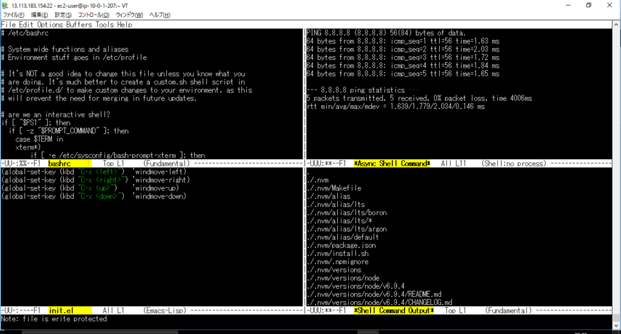
Task: Click 'All L1' position in init.el mode line
Action: 113,310
